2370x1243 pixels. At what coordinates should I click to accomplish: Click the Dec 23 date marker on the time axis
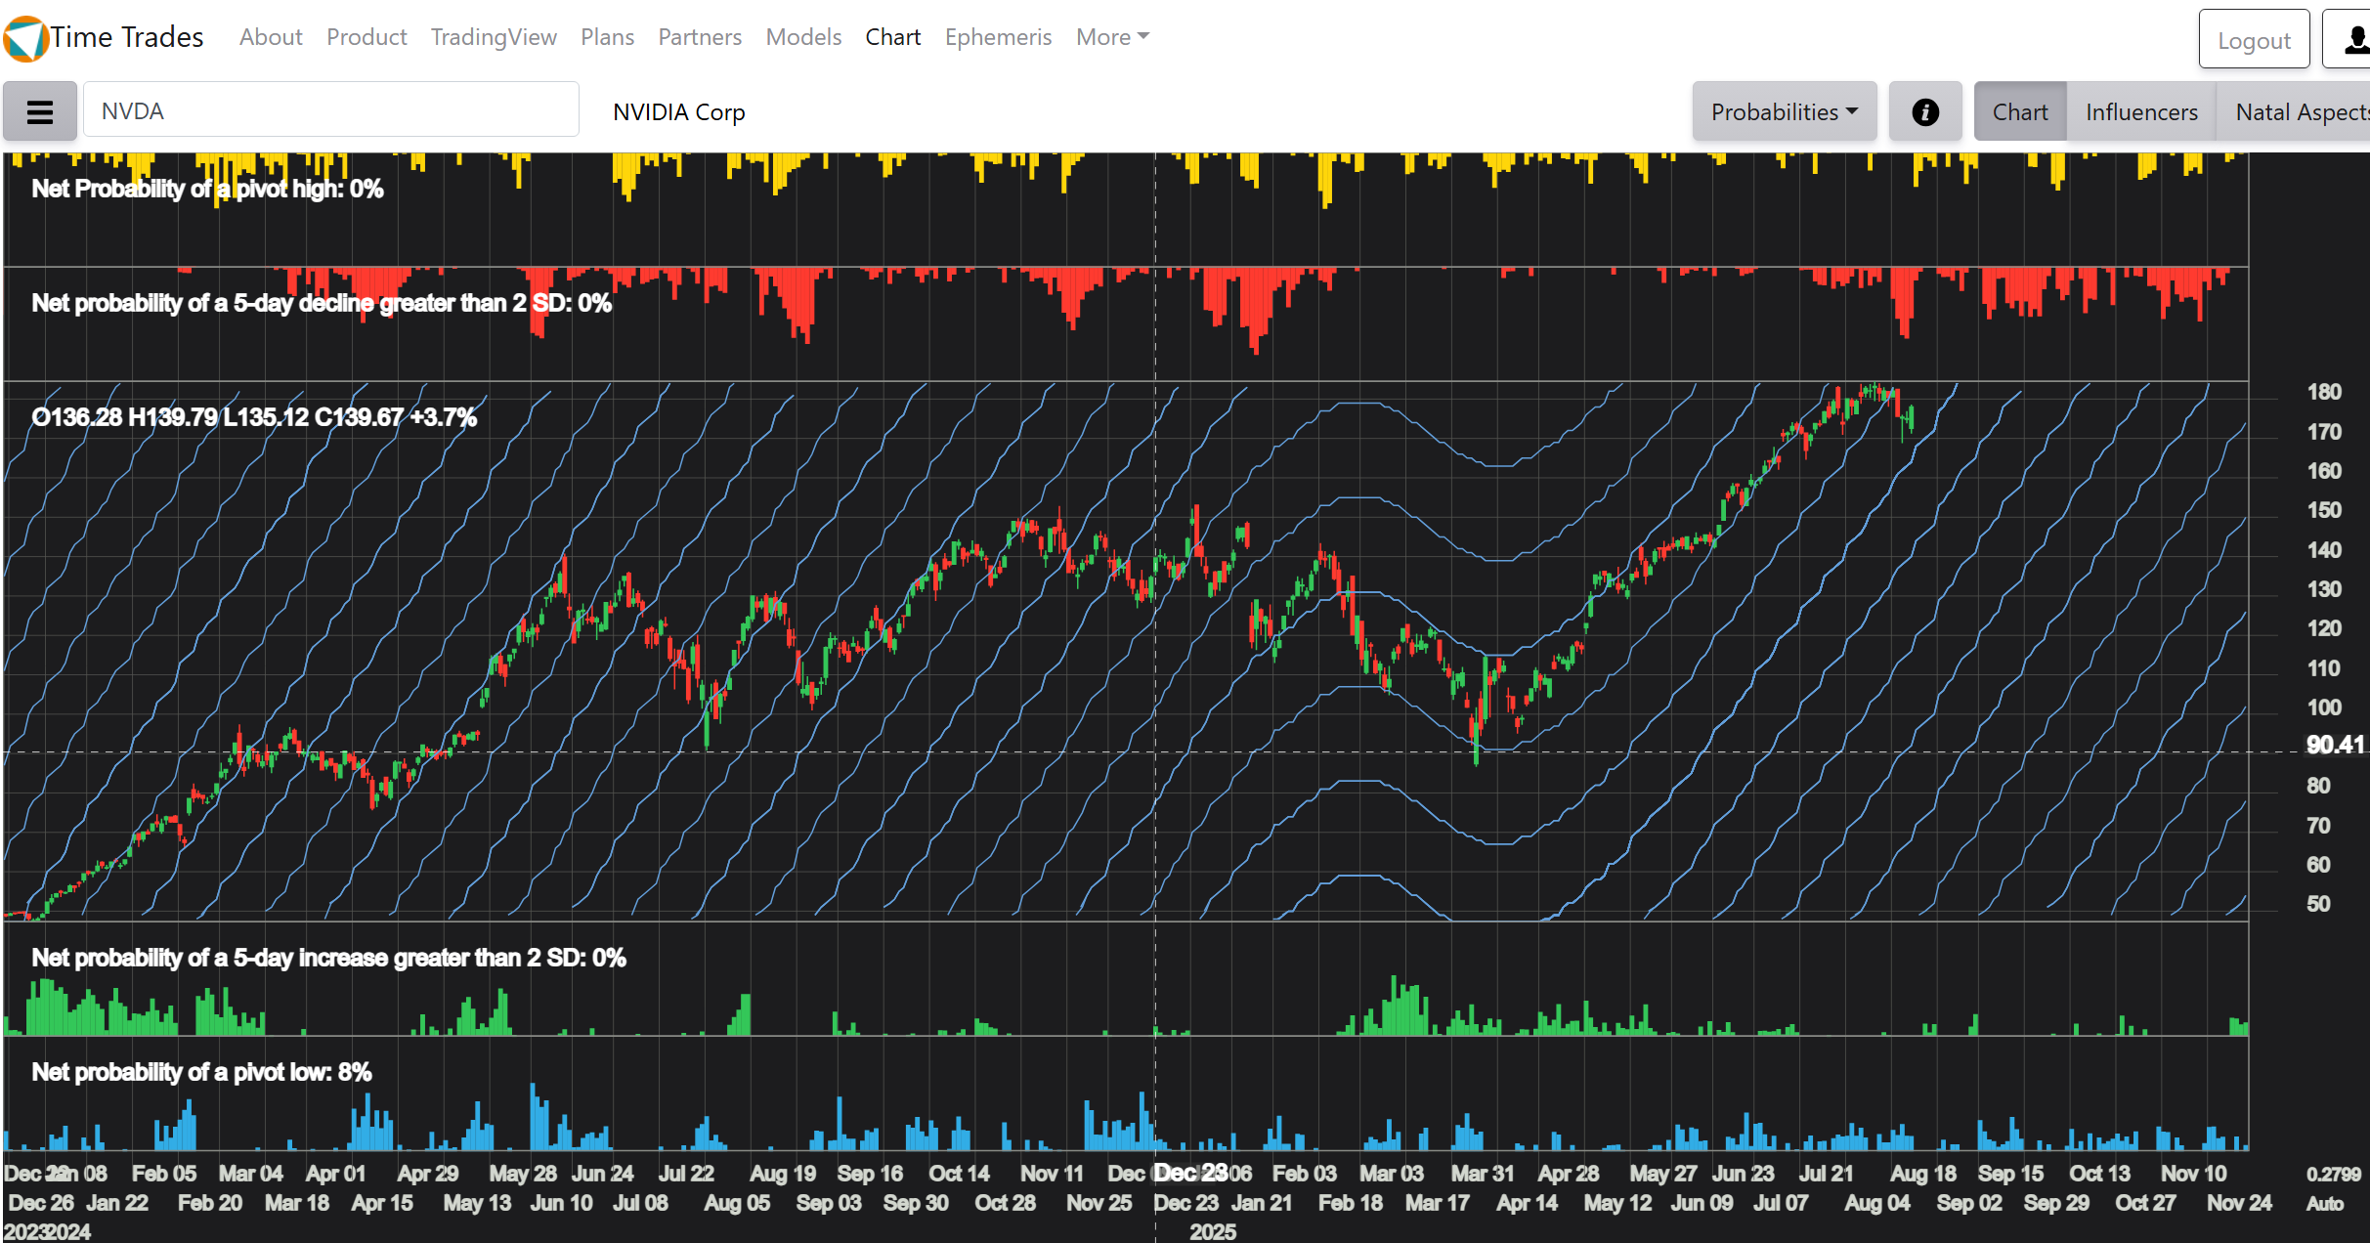point(1190,1173)
